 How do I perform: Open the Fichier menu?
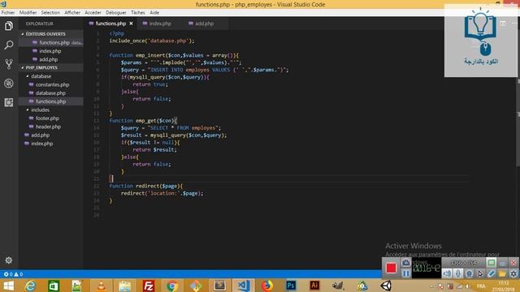(x=8, y=13)
